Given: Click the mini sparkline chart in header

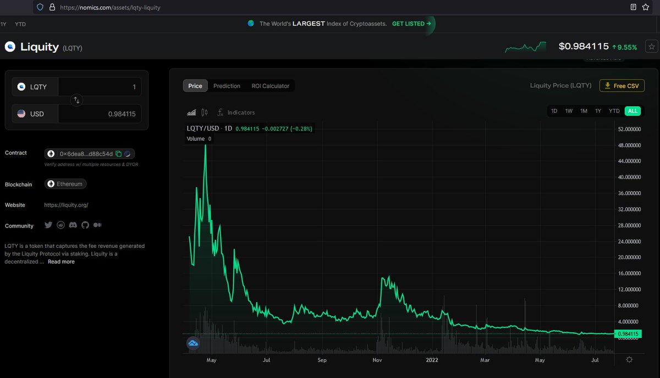Looking at the screenshot, I should (x=525, y=47).
